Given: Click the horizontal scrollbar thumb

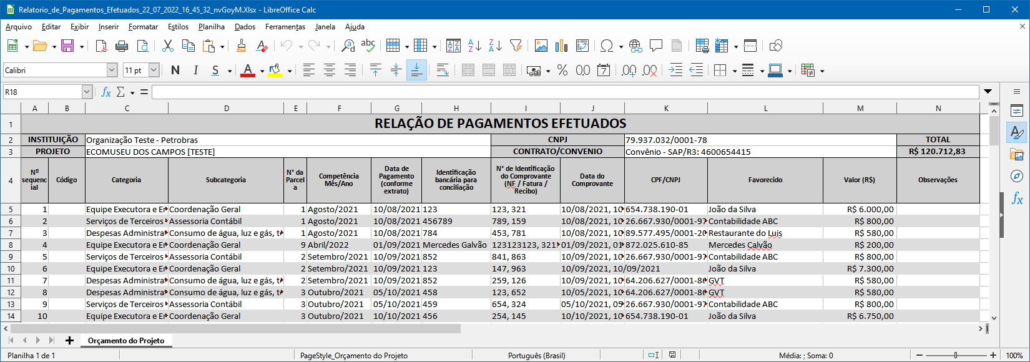Looking at the screenshot, I should (x=235, y=328).
